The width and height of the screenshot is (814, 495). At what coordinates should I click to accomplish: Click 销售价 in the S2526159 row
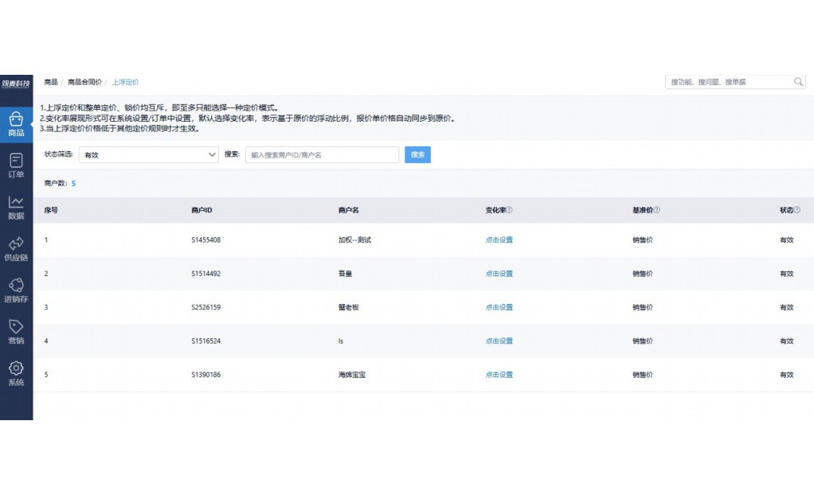click(x=643, y=307)
